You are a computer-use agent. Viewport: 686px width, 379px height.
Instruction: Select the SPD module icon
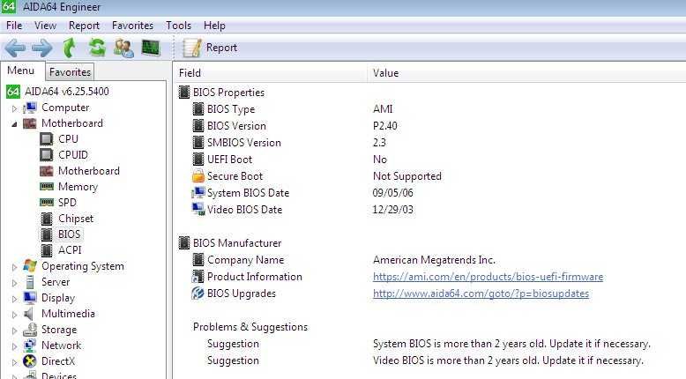click(47, 203)
